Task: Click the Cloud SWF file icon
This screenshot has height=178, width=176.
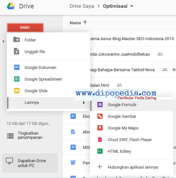Action: pos(100,139)
